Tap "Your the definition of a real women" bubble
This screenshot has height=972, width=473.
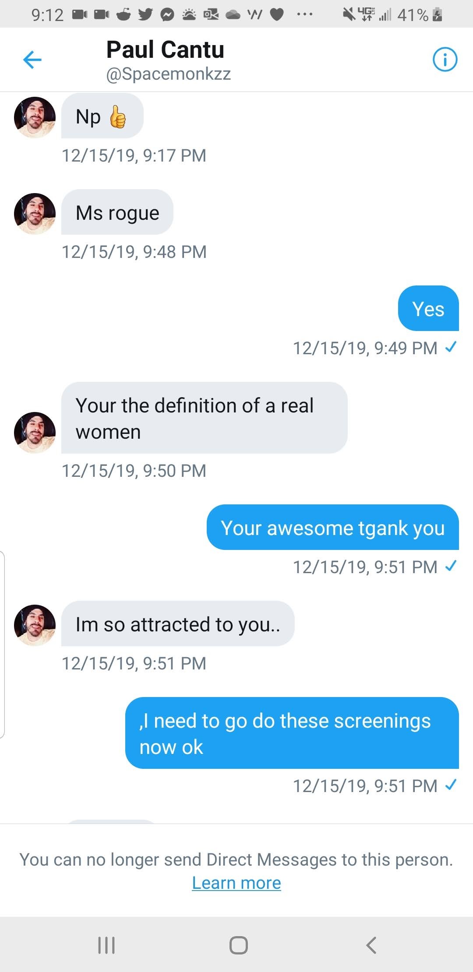point(204,418)
